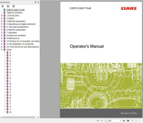Open index bookmark H

click(10, 72)
